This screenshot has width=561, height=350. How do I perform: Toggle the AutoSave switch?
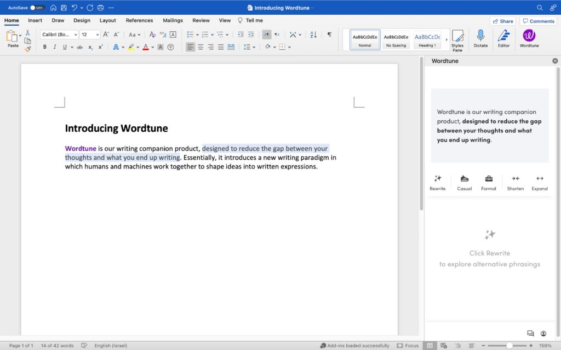37,8
